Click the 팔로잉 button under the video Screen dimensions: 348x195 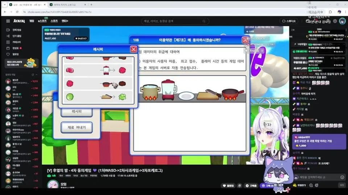[228, 186]
